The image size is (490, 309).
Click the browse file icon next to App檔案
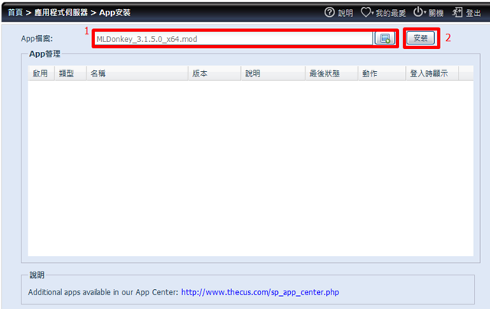(385, 38)
